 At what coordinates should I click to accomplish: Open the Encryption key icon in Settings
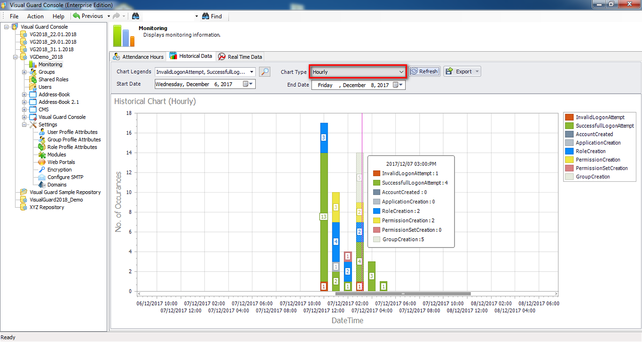pos(42,170)
